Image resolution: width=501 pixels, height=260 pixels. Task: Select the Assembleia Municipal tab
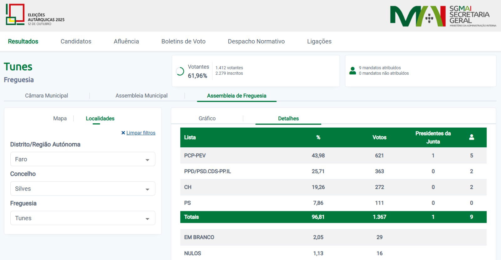pyautogui.click(x=141, y=96)
